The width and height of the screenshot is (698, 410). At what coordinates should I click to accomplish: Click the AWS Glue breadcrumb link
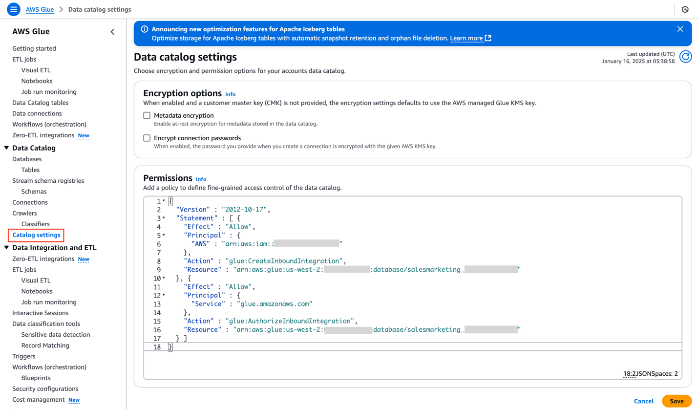click(x=40, y=9)
